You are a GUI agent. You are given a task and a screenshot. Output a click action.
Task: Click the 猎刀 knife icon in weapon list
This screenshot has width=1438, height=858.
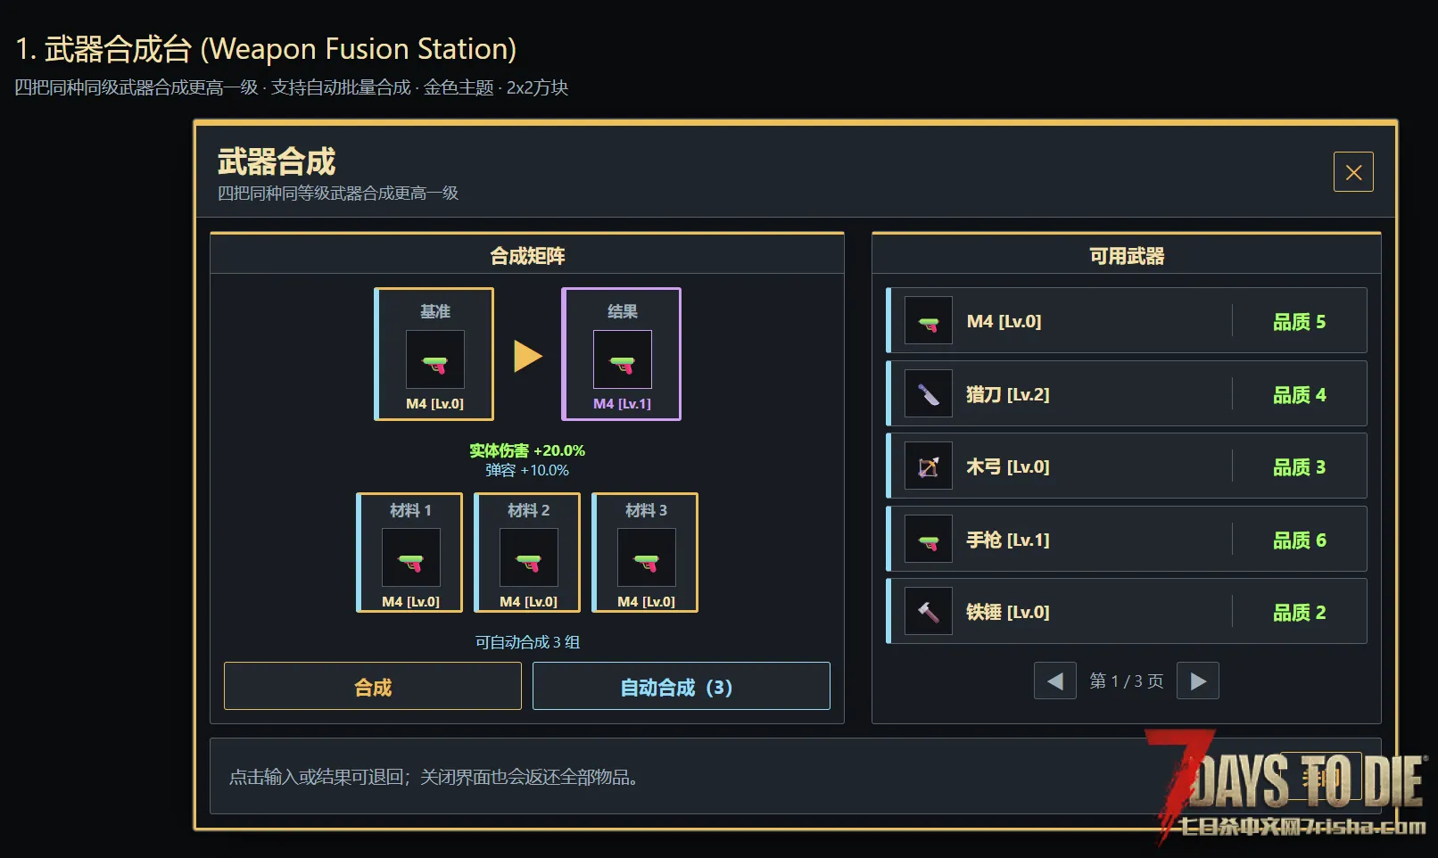929,393
